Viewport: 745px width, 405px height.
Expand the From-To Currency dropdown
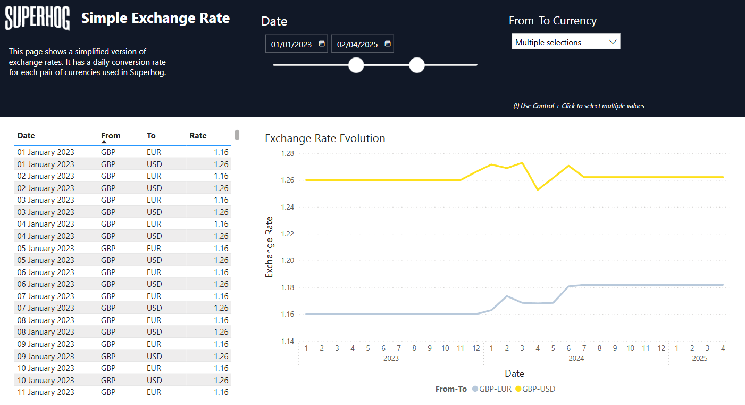565,42
